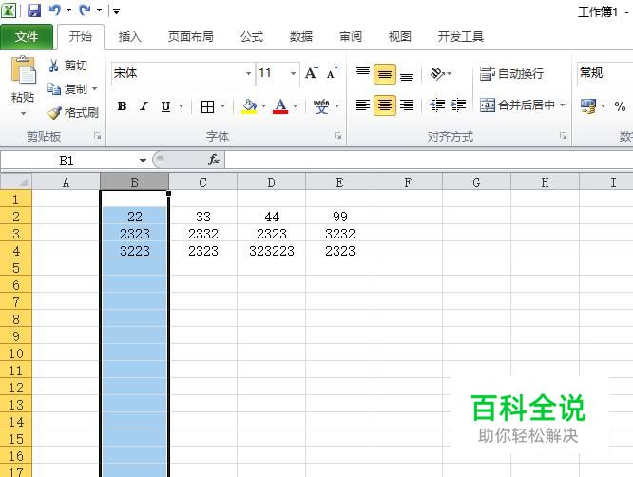Viewport: 633px width, 477px height.
Task: Click the Copy button
Action: (67, 88)
